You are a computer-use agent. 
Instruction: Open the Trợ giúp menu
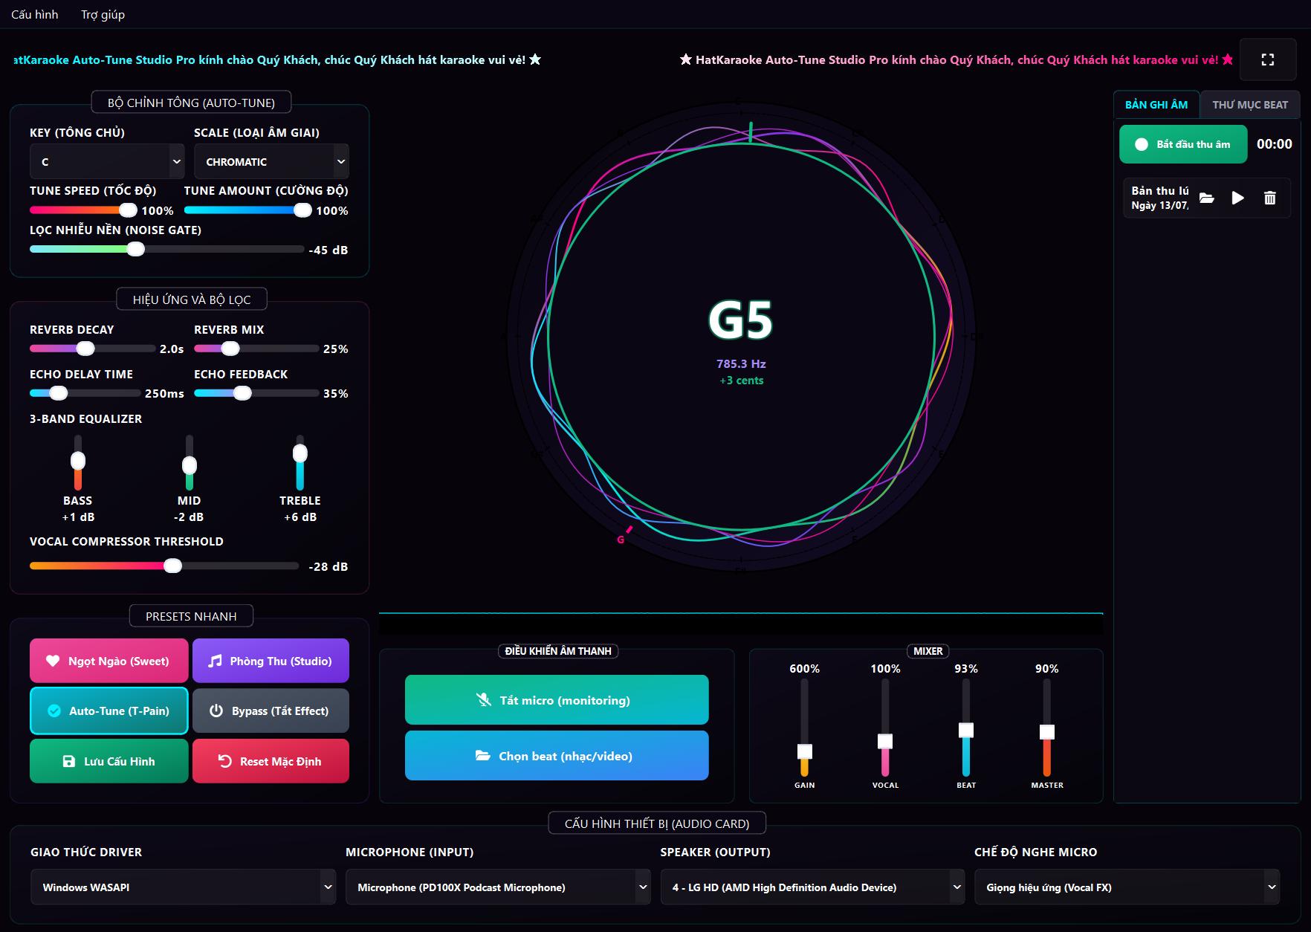point(103,14)
